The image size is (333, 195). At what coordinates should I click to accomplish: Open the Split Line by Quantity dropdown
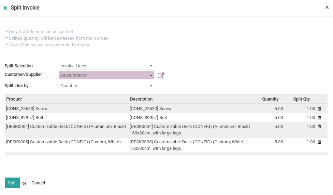coord(106,86)
